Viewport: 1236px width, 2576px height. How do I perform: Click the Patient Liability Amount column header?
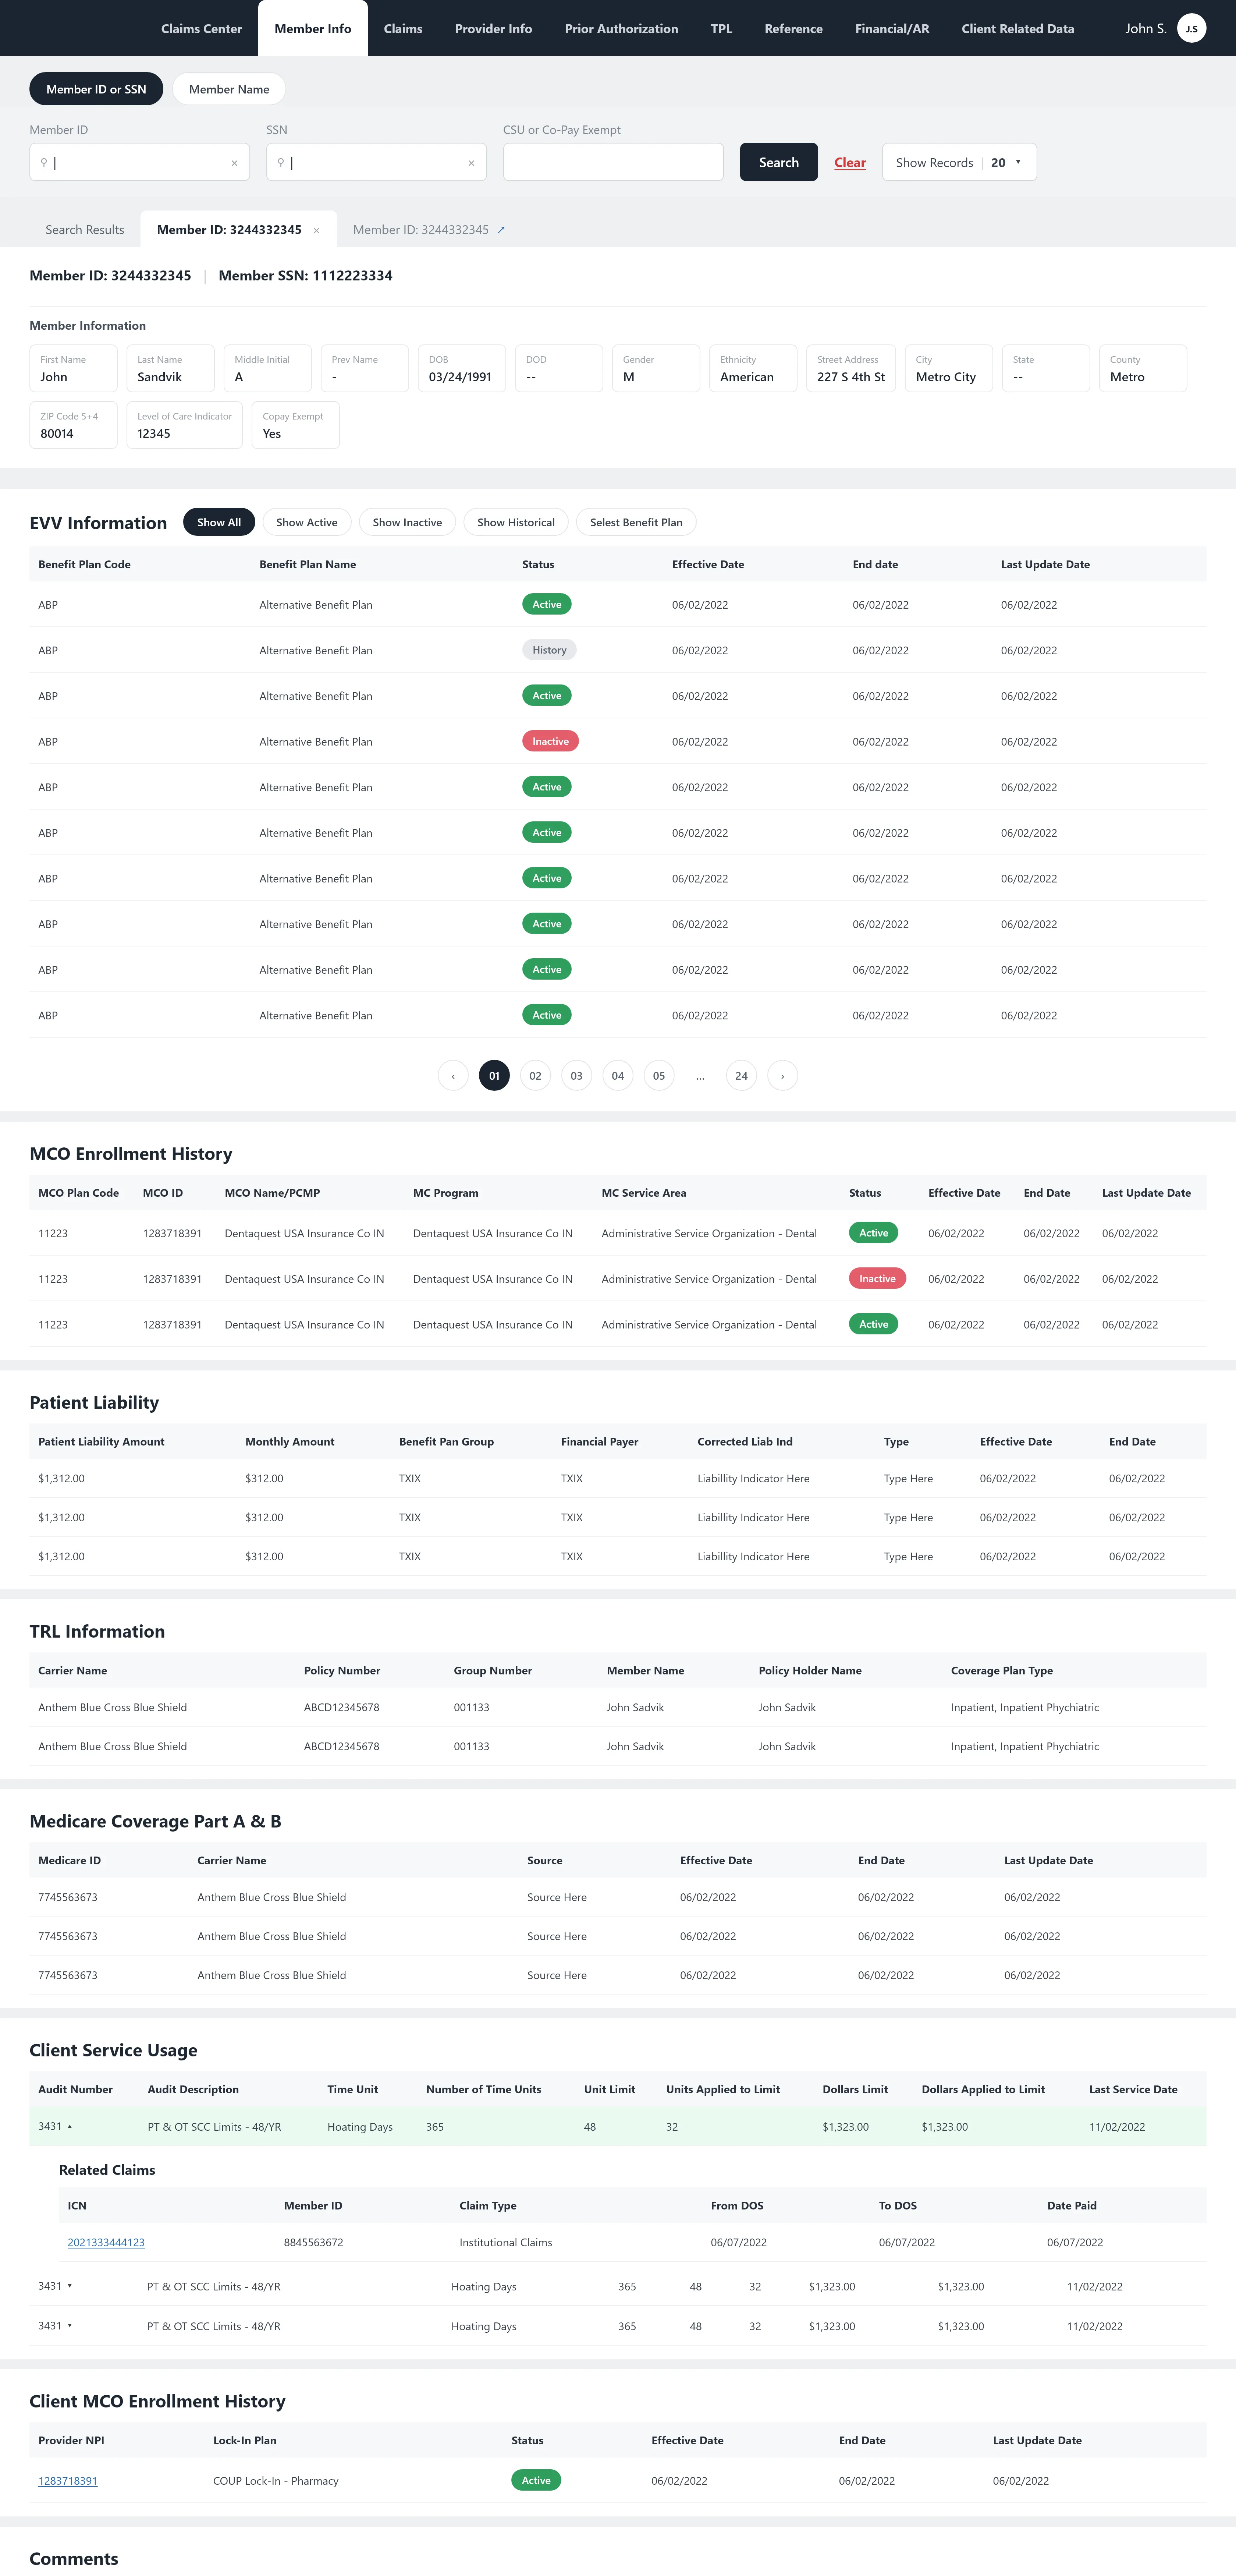pyautogui.click(x=101, y=1442)
